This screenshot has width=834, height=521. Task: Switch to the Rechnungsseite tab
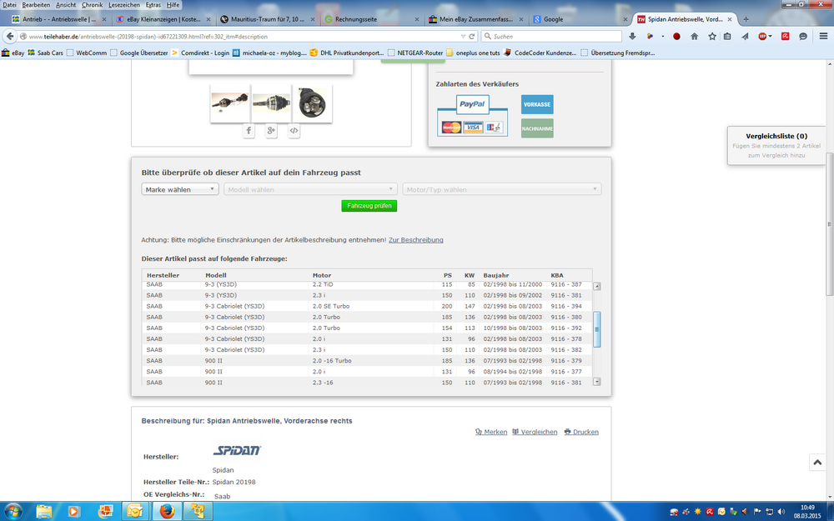[x=371, y=19]
